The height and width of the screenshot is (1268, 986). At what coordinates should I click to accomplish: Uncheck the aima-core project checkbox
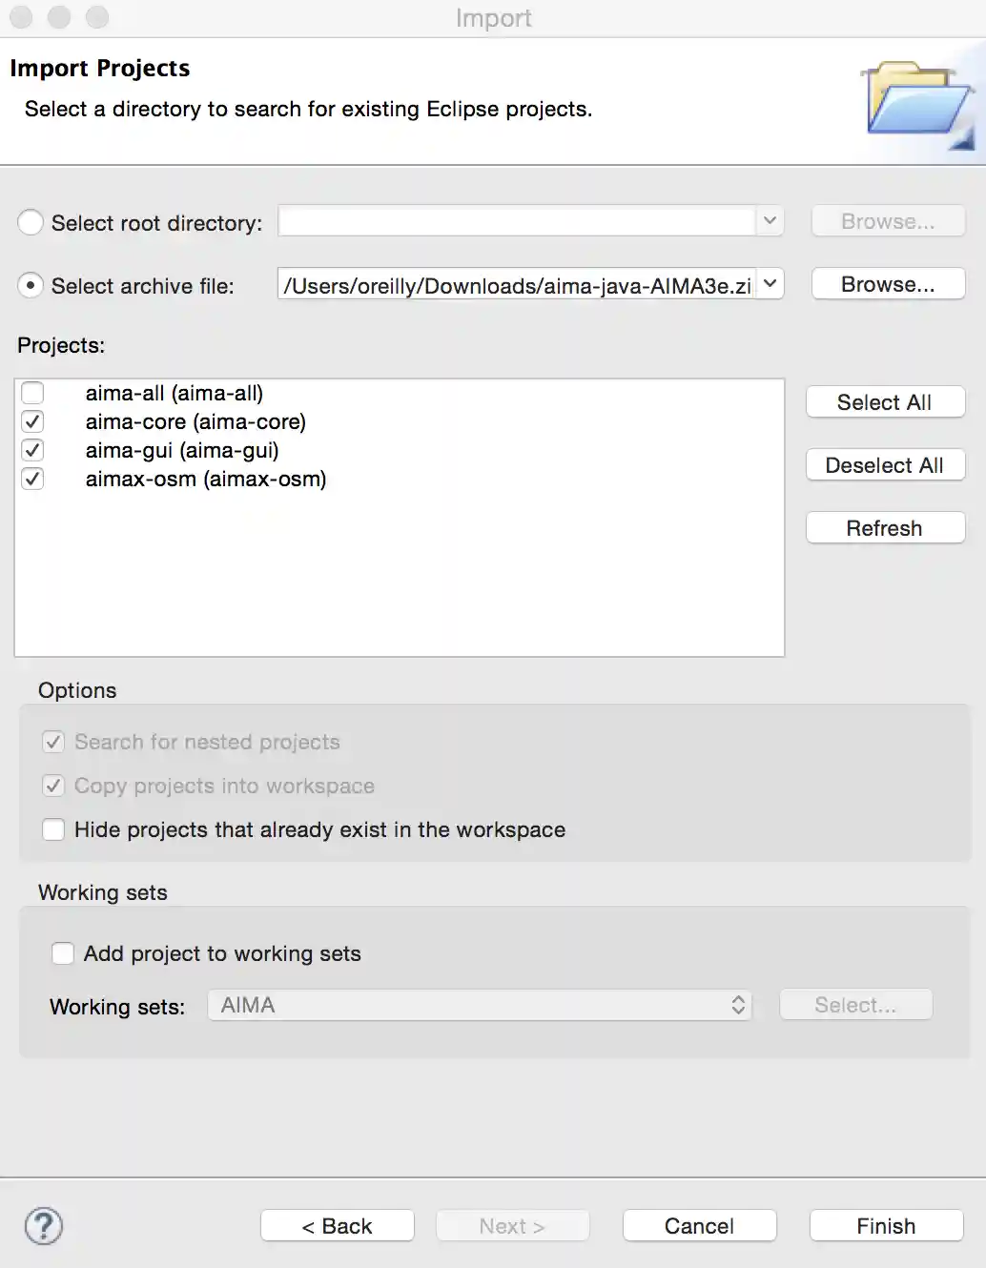[x=33, y=421]
